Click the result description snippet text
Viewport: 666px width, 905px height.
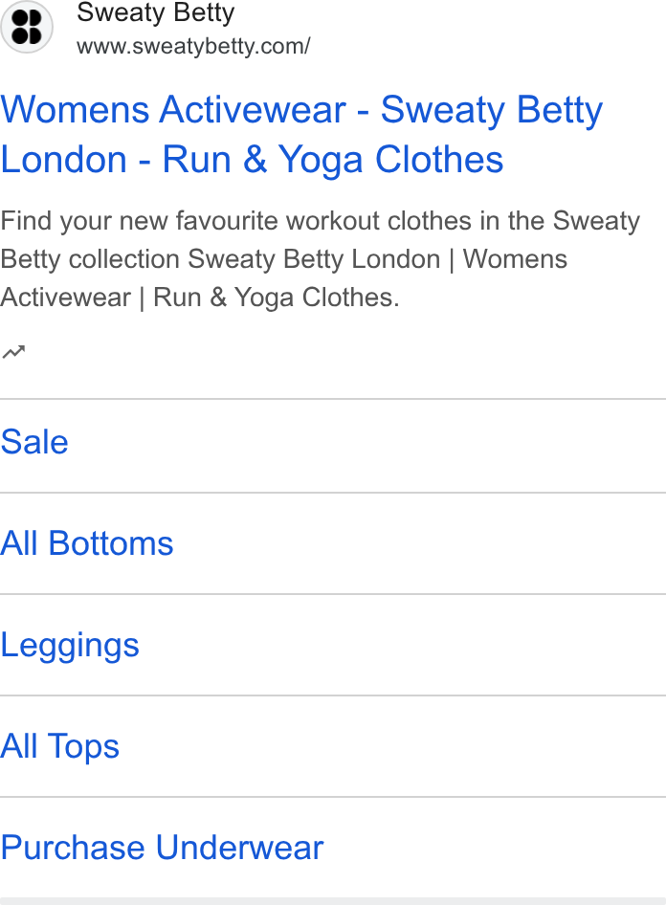321,259
